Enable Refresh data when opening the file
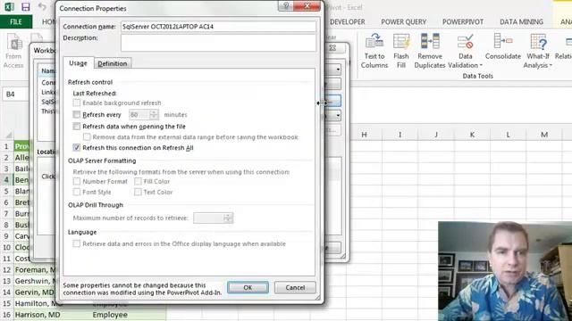 coord(76,127)
